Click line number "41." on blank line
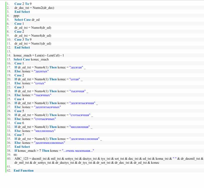Screen dimensions: 204x188 (9, 167)
